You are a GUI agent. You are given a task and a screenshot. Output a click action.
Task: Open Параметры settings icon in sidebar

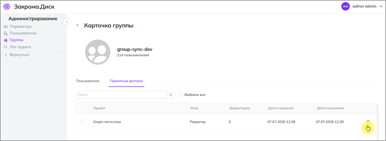[6, 27]
